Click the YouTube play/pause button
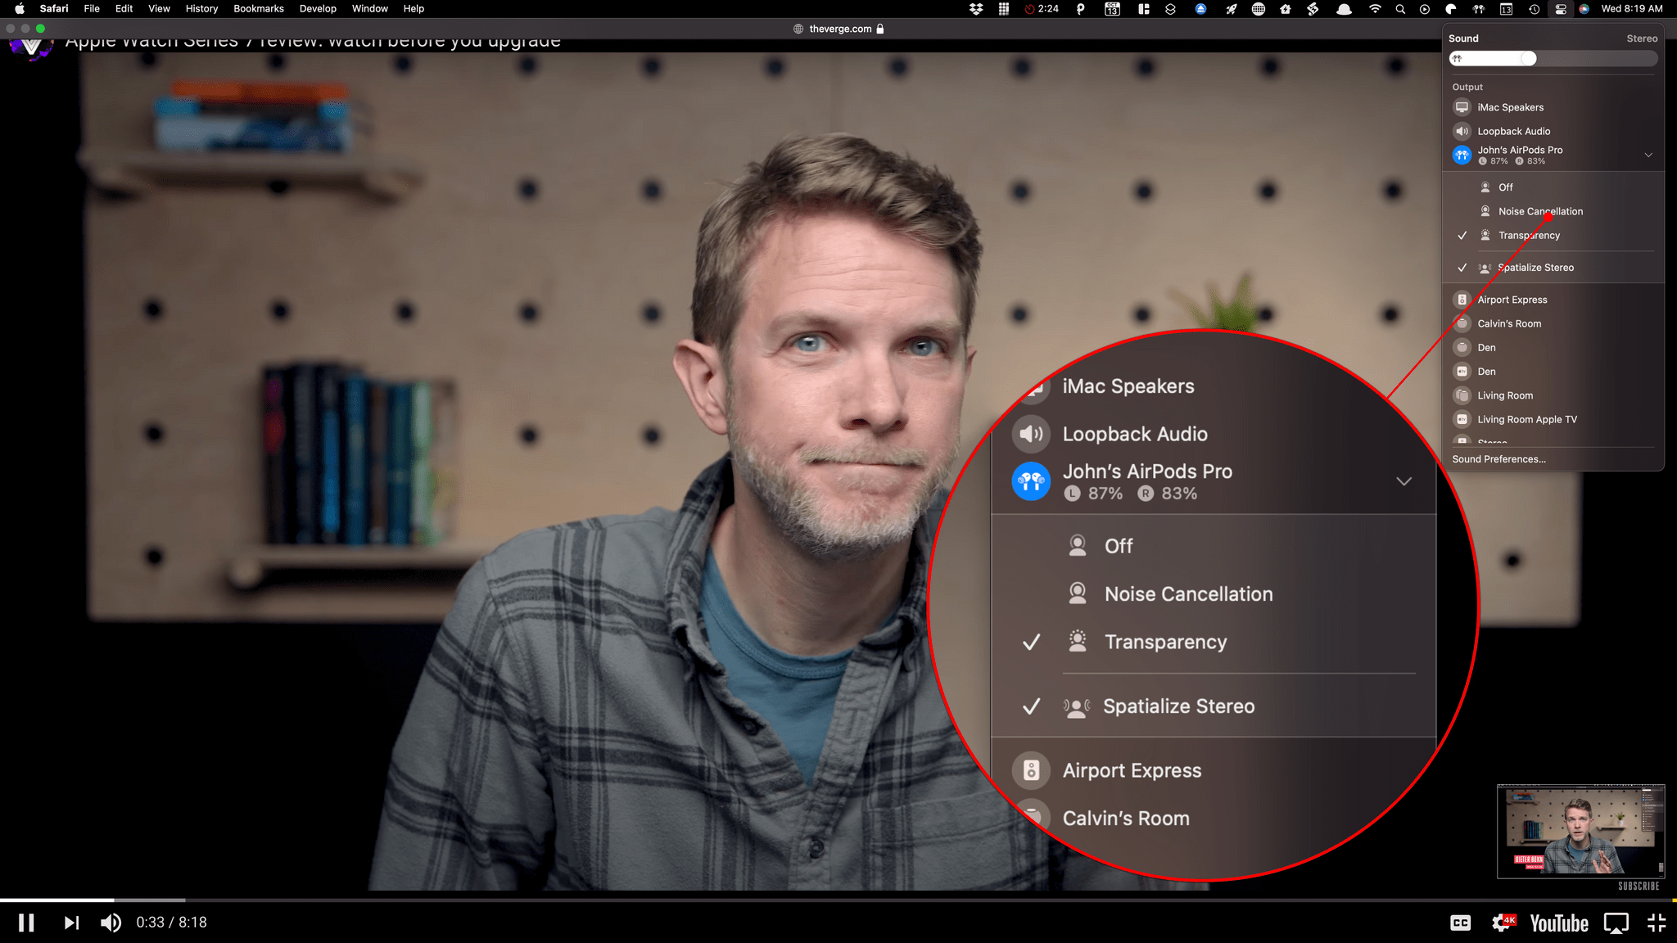Screen dimensions: 1677x943 [x=25, y=921]
